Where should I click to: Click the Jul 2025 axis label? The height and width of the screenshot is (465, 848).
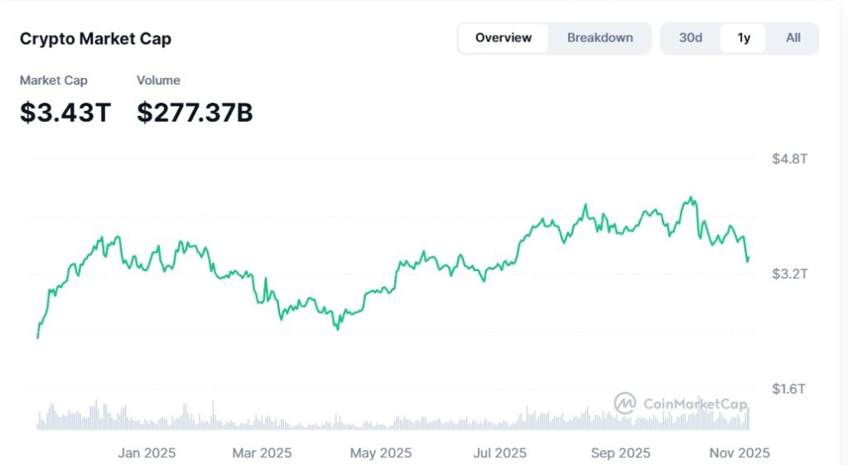[x=499, y=453]
